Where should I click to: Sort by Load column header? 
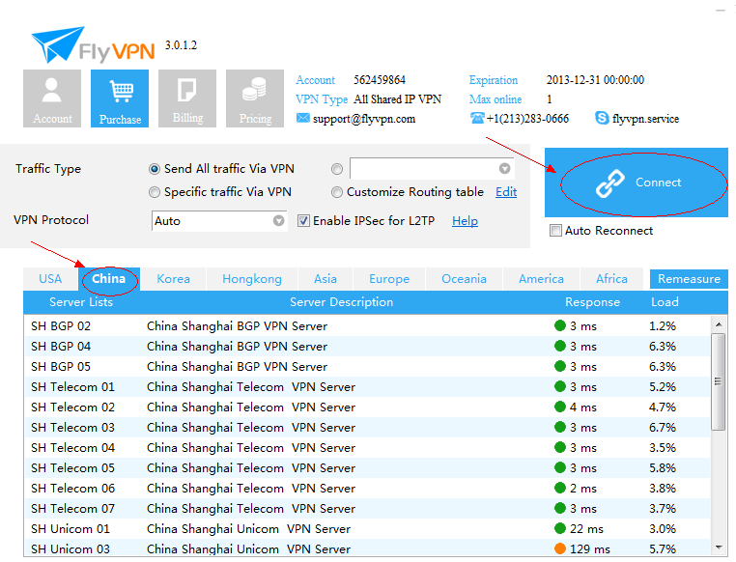(665, 302)
